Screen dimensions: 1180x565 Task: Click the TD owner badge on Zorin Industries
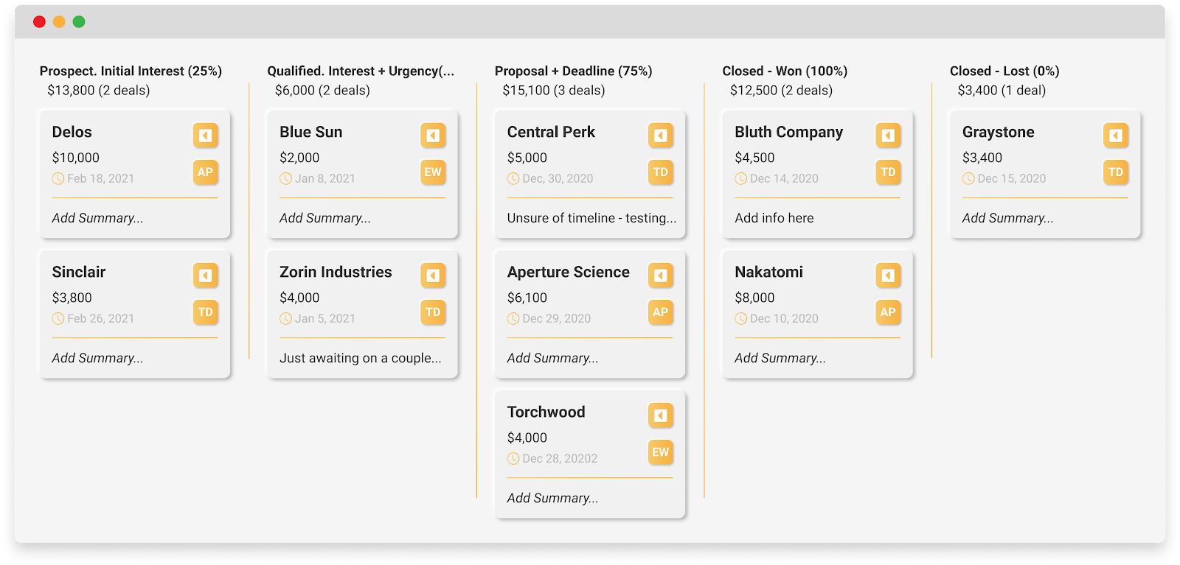pos(433,312)
